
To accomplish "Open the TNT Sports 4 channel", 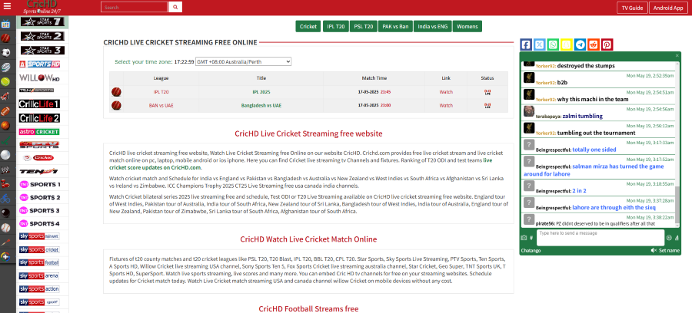I will 40,224.
